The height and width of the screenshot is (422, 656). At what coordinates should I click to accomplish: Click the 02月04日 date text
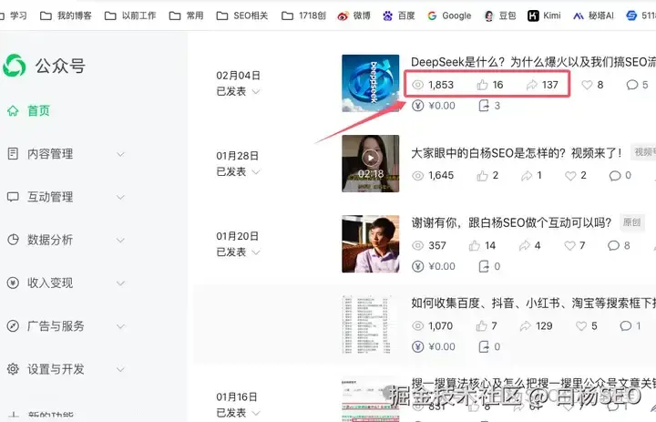(x=238, y=76)
